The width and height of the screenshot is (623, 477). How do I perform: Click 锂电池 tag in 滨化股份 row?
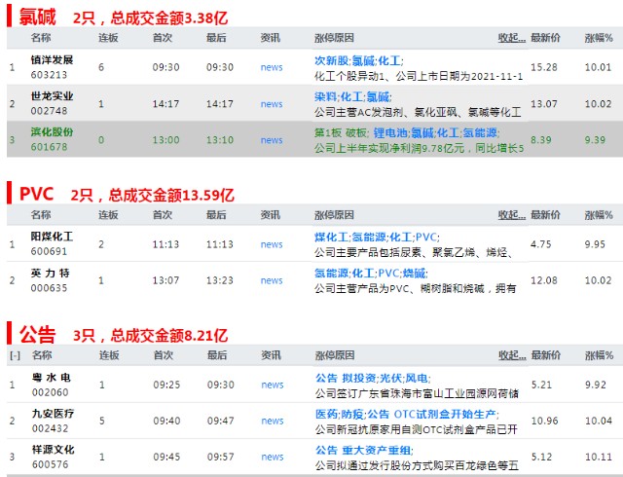[390, 132]
